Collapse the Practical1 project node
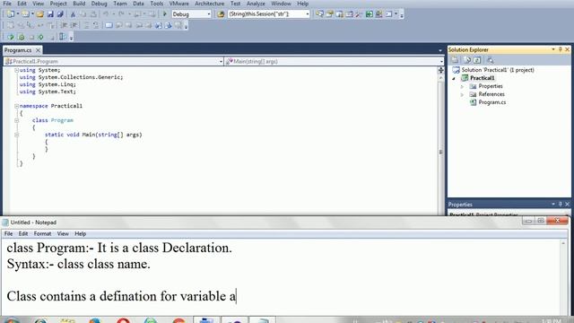This screenshot has height=323, width=574. (454, 78)
